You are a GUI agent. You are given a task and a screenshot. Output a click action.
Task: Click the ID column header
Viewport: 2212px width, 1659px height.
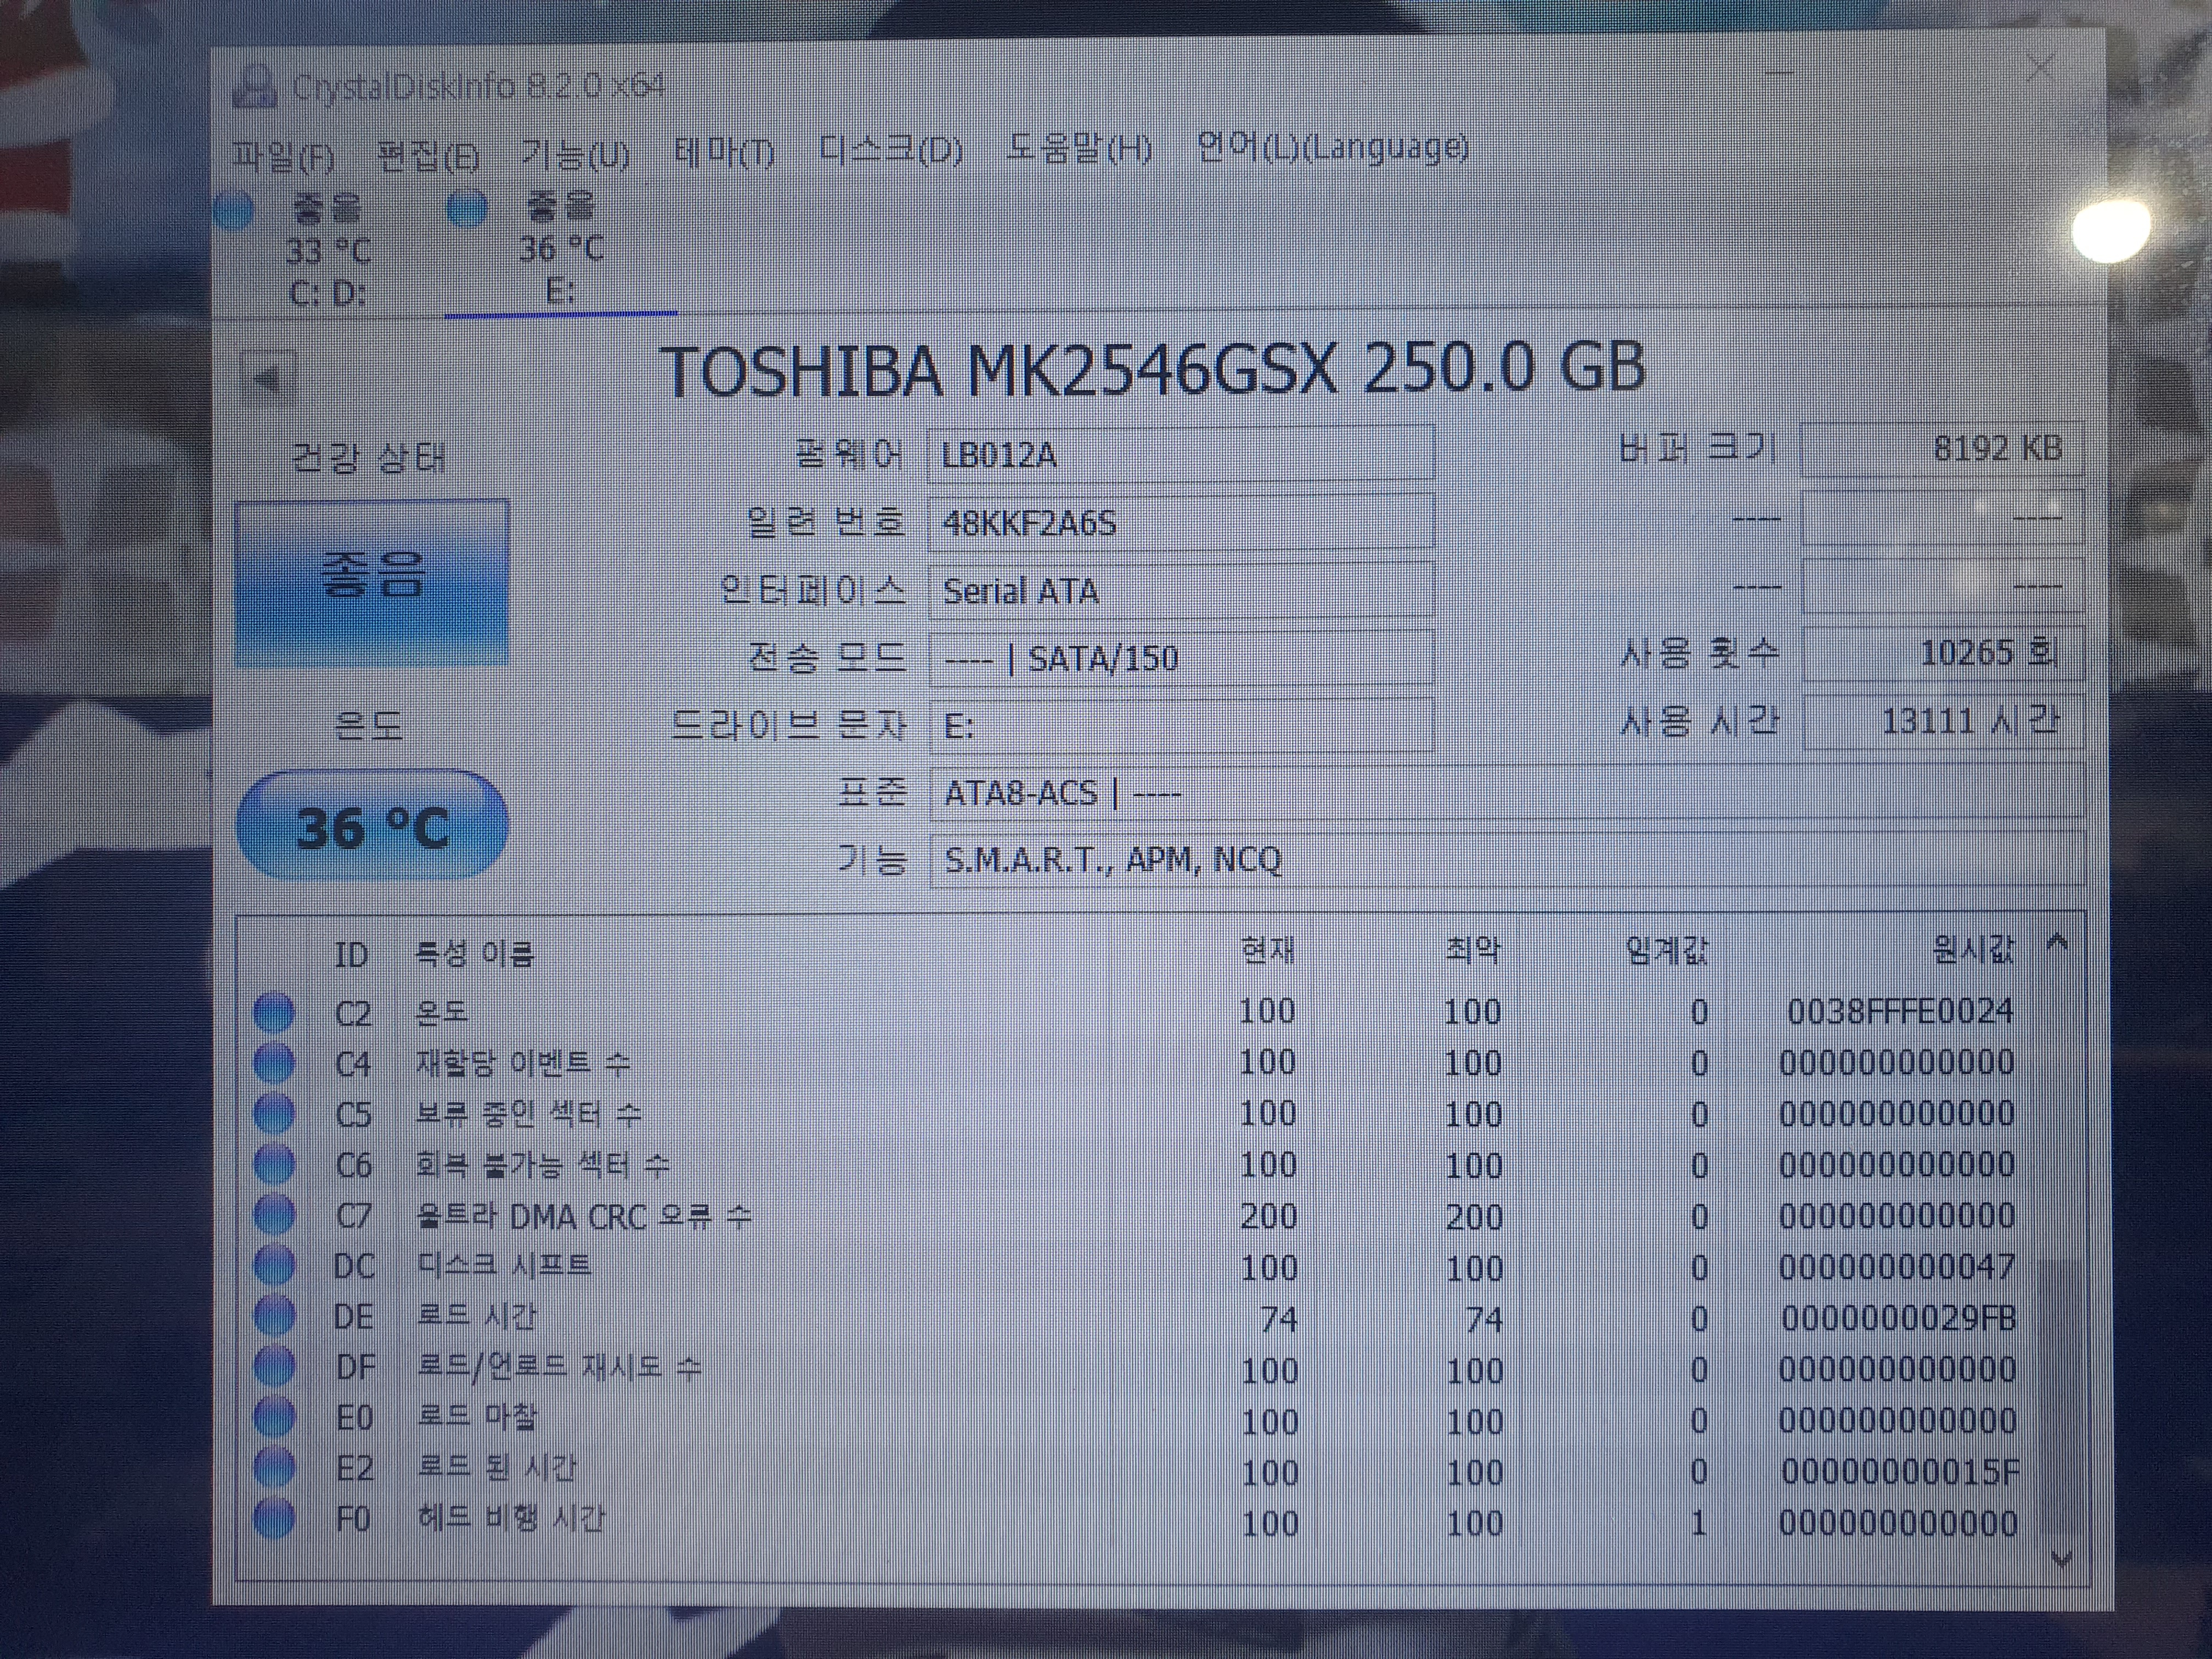(351, 955)
